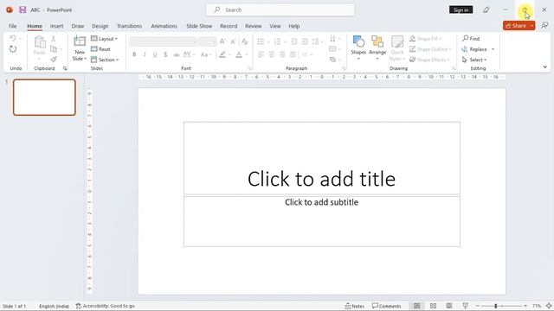Open the Select dropdown in Editing
554x311 pixels.
click(474, 60)
